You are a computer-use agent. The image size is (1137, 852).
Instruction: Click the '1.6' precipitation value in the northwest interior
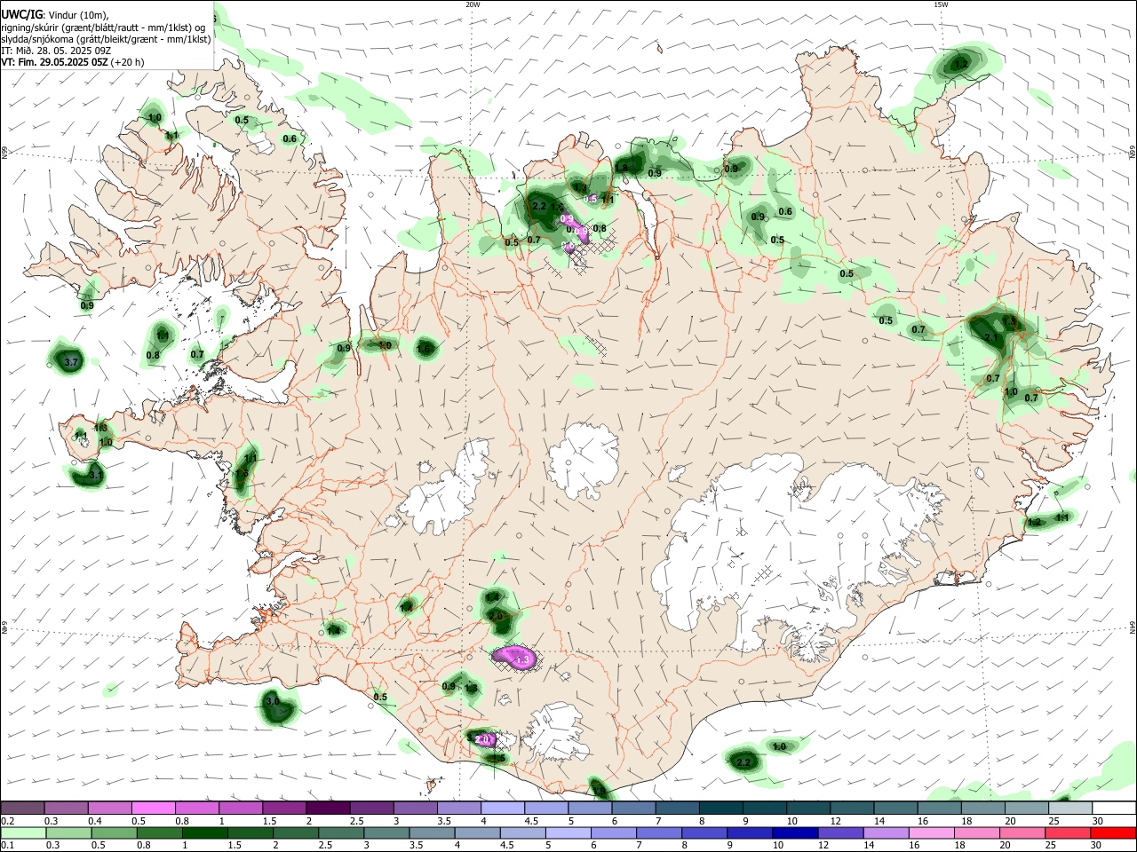pos(424,350)
